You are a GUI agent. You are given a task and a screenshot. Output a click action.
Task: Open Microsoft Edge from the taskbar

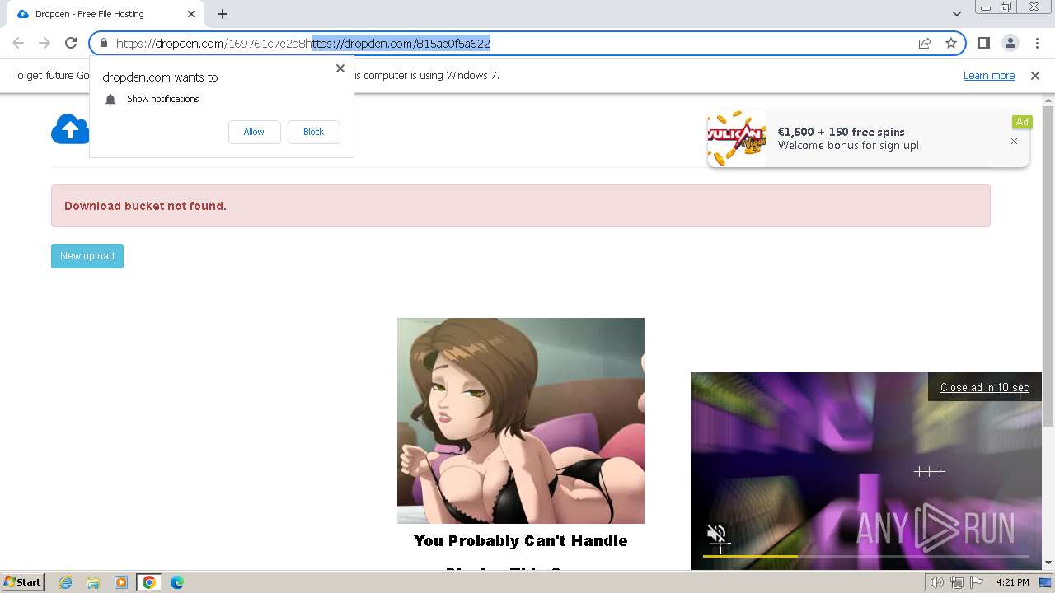pos(177,582)
